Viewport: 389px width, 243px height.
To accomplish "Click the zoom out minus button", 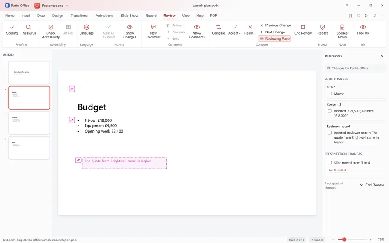I will 333,240.
